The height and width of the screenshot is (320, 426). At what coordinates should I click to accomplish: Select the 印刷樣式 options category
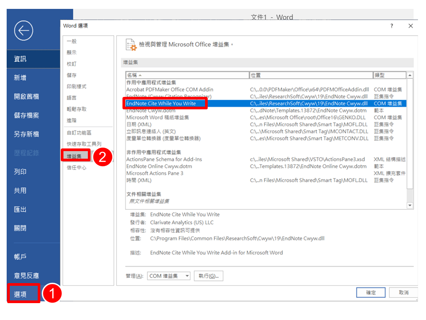pos(88,87)
